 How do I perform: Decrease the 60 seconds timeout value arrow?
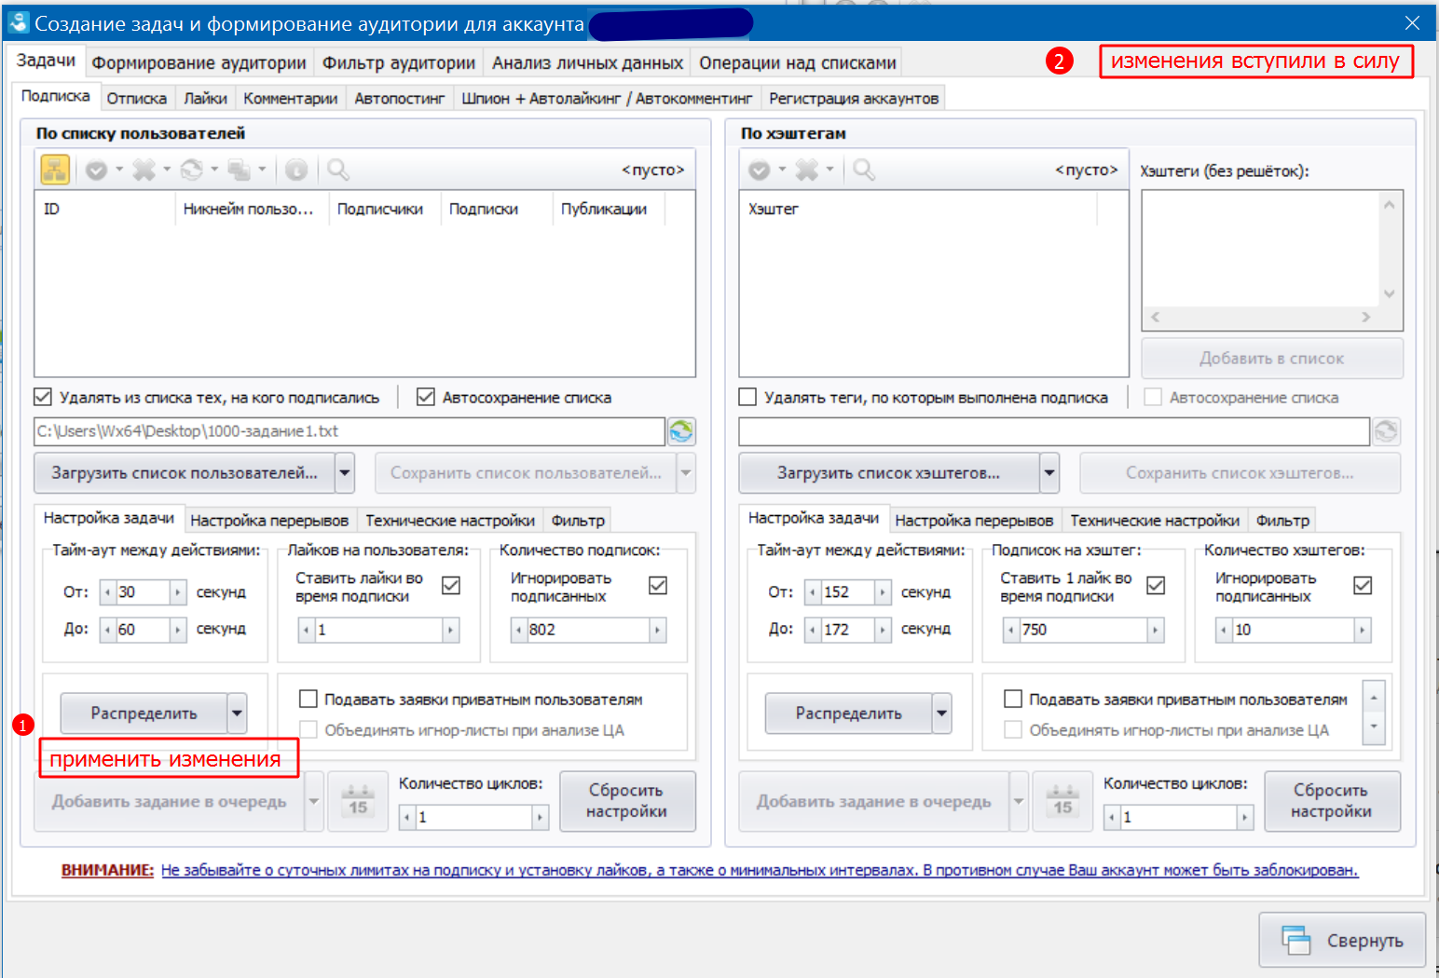pos(108,631)
